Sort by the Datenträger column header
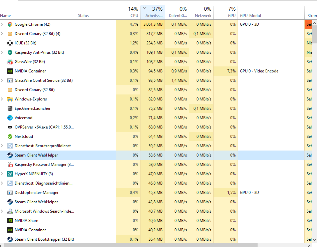The image size is (317, 247). tap(177, 13)
